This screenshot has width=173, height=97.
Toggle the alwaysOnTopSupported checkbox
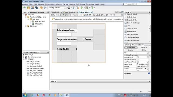pos(138,60)
